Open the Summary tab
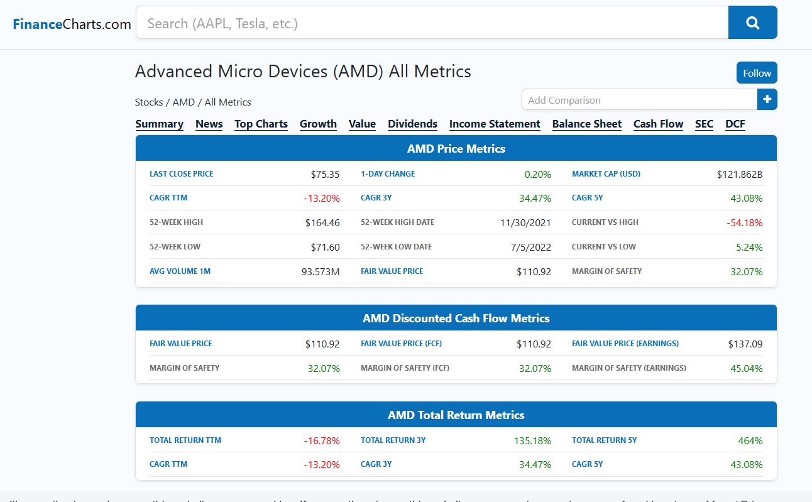Screen dimensions: 812x502 click(x=160, y=124)
